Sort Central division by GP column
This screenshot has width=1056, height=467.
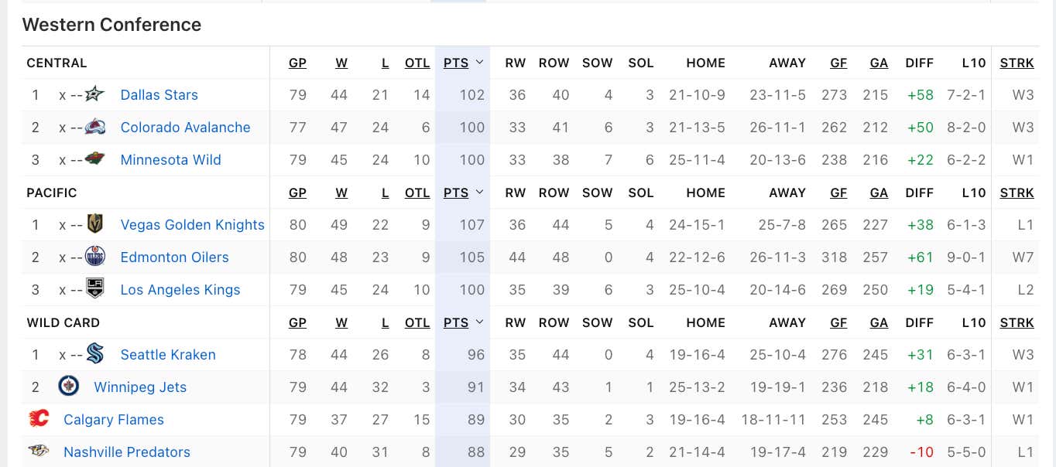pos(297,63)
